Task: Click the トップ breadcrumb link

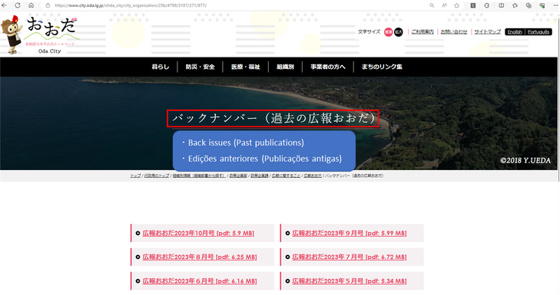Action: coord(135,175)
